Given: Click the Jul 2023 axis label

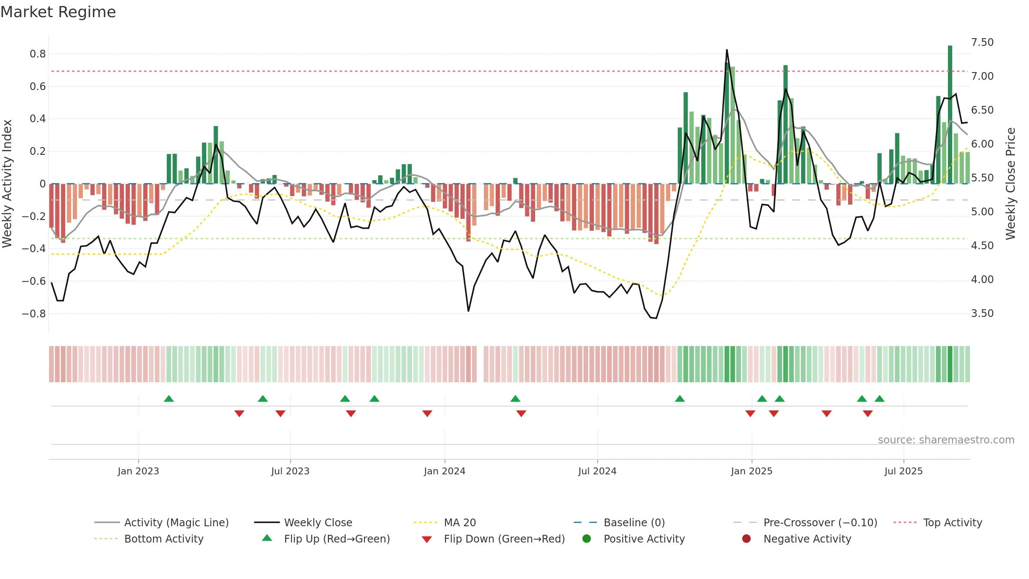Looking at the screenshot, I should (290, 471).
